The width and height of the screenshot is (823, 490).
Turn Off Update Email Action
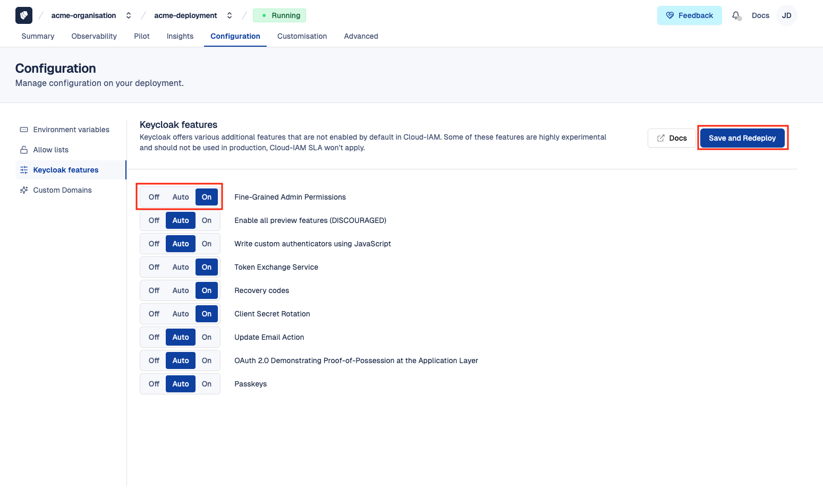click(154, 337)
